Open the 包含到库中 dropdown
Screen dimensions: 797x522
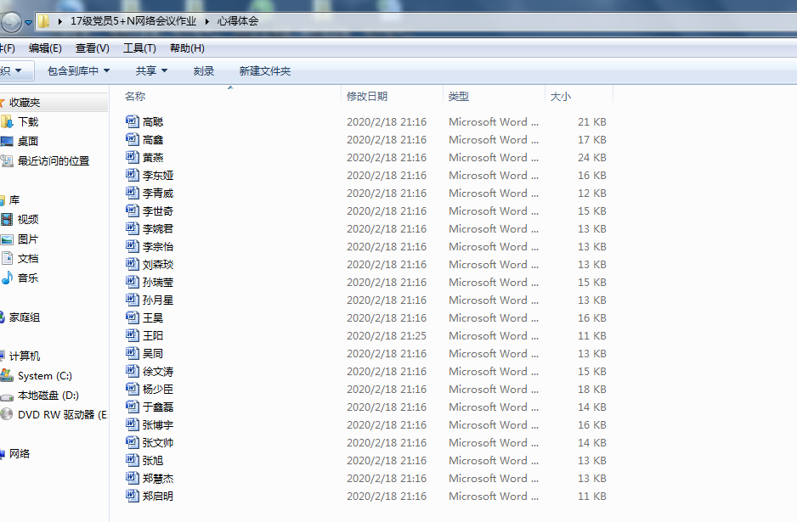tap(78, 71)
